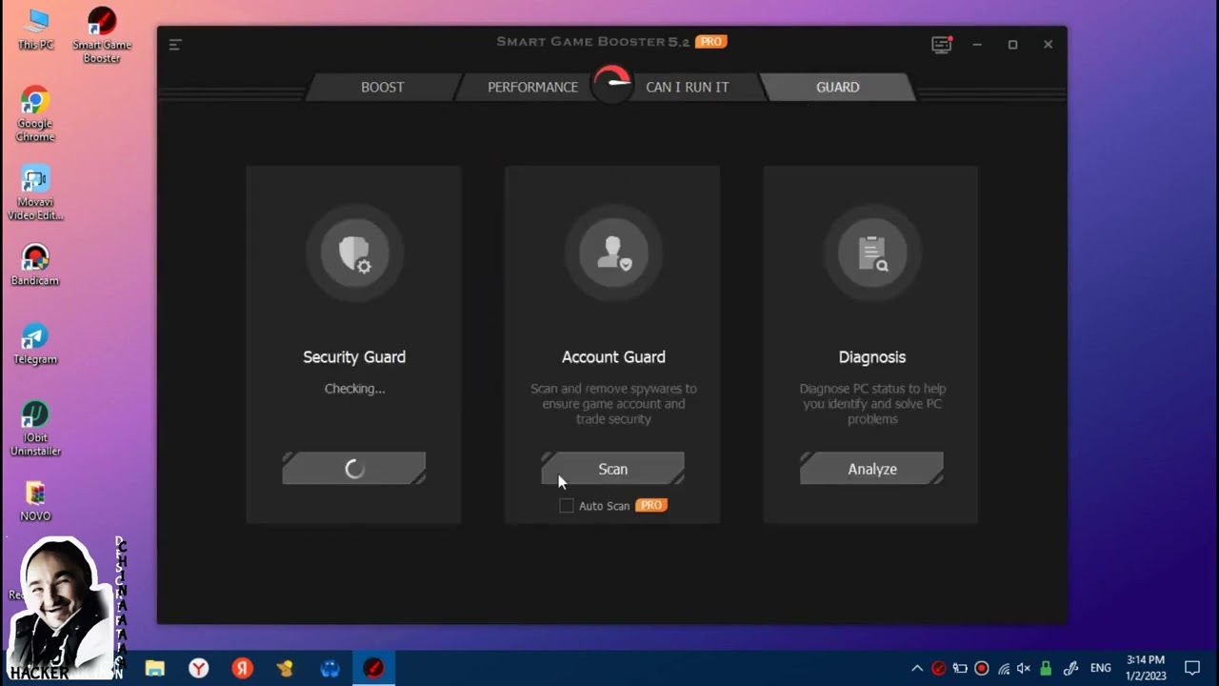This screenshot has height=686, width=1219.
Task: Click Smart Game Booster tray icon
Action: (x=939, y=668)
